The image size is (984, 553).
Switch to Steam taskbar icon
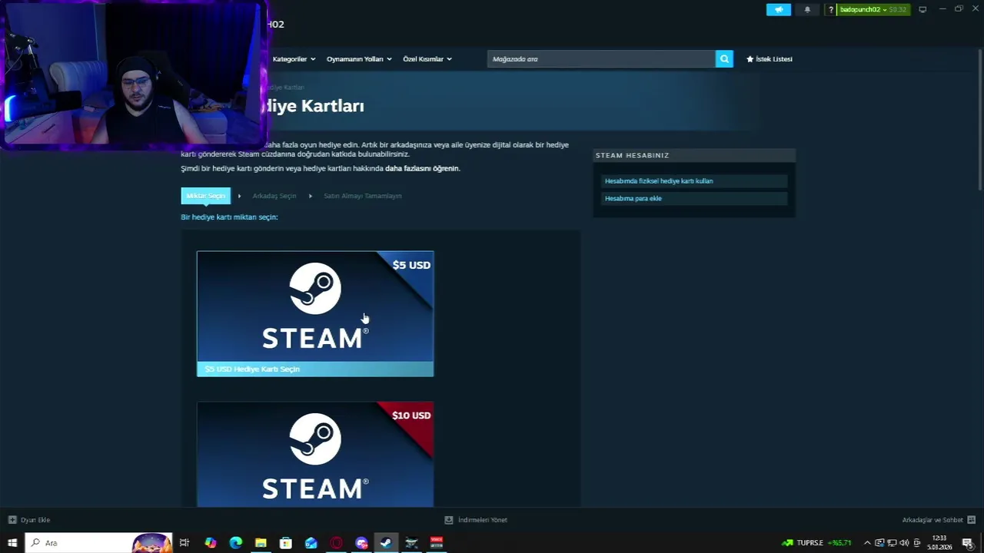point(386,543)
